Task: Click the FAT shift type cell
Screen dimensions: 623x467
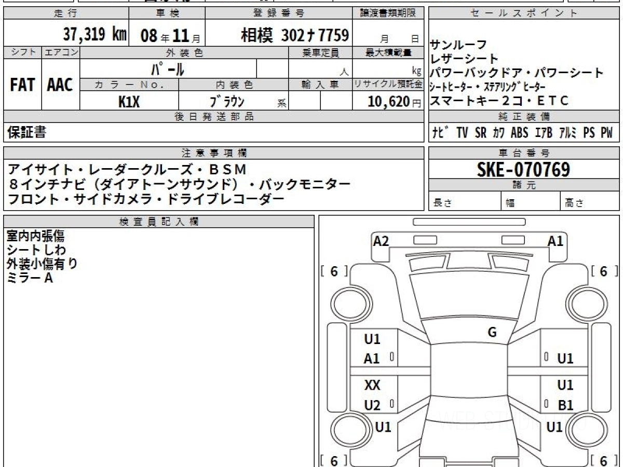Action: click(x=22, y=86)
